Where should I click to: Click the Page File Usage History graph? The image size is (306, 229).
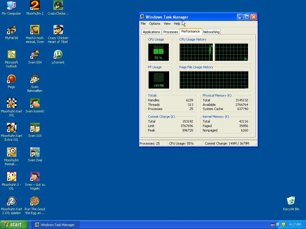pos(214,80)
